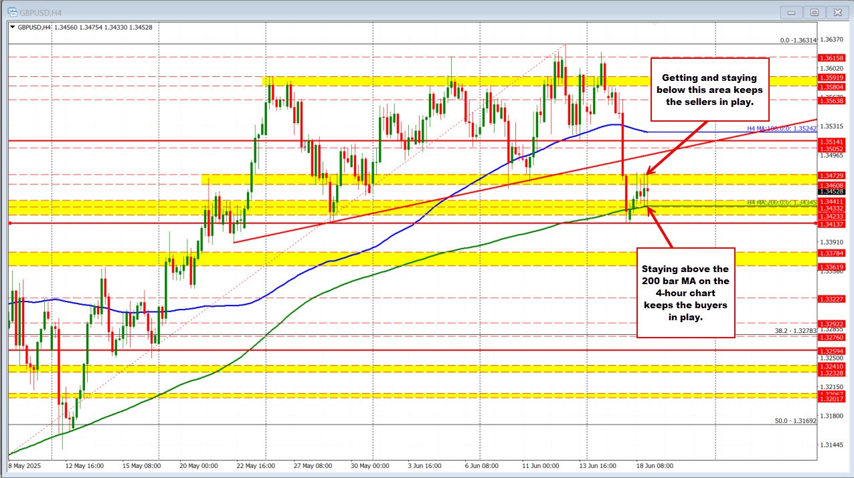Expand the GBPUSD,H4 quote dropdown arrow

tap(11, 25)
